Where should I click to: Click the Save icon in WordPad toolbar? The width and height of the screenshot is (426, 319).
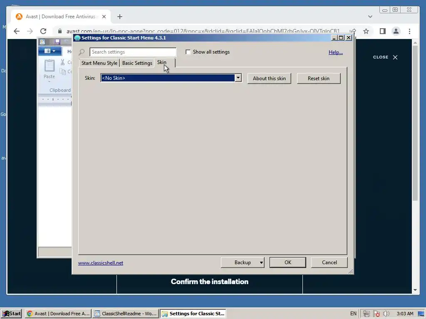tap(57, 42)
